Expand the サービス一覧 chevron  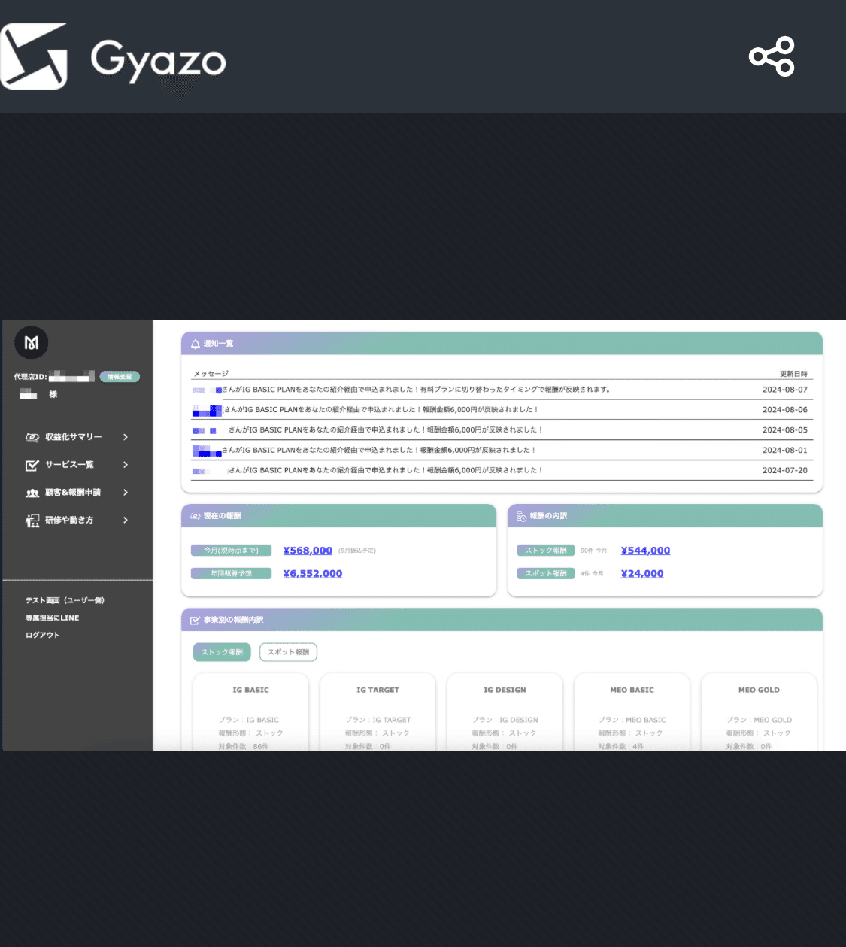(126, 465)
